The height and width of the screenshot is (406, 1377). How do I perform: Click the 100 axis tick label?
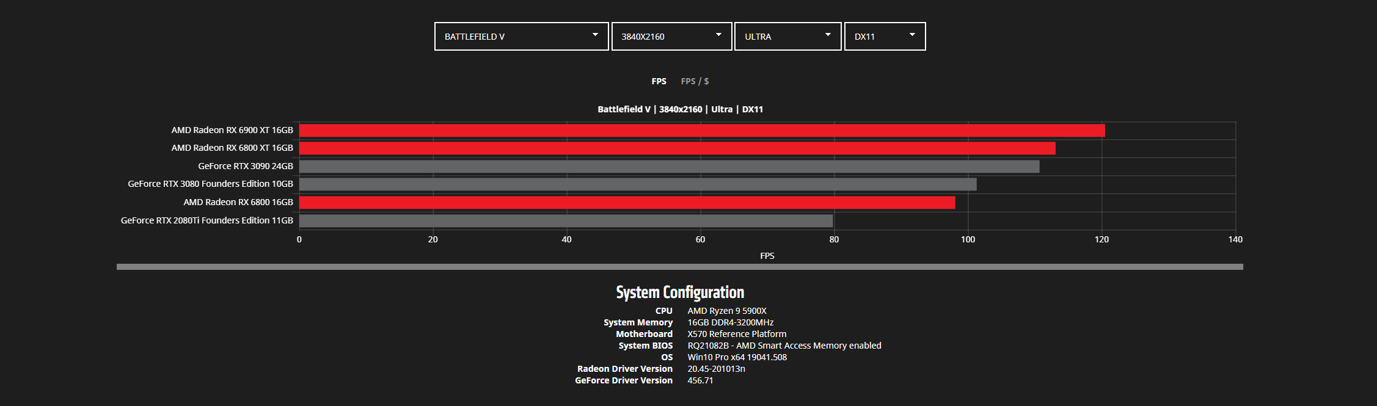(968, 239)
